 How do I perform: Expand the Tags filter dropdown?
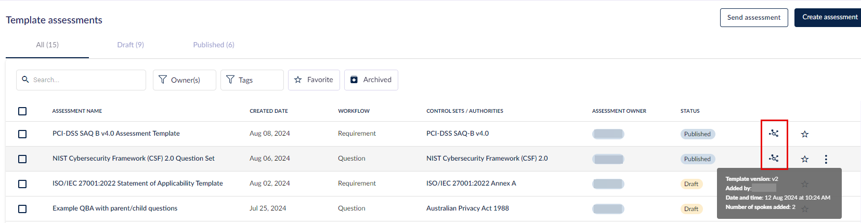252,80
